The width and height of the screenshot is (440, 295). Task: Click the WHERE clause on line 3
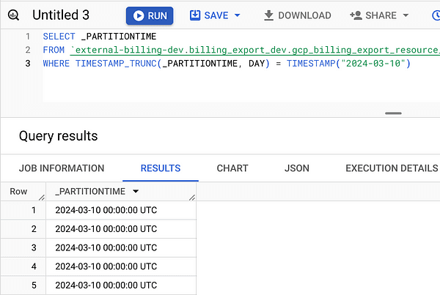(227, 64)
